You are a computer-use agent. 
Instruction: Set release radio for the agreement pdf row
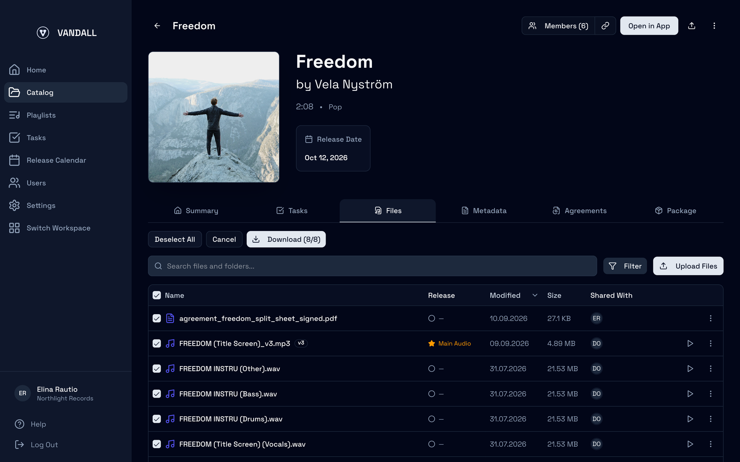coord(432,318)
